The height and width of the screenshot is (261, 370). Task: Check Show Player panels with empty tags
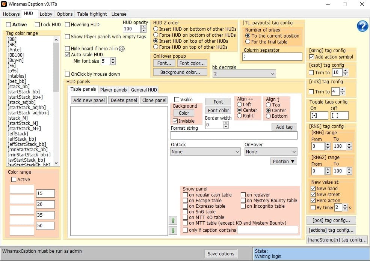pos(68,36)
